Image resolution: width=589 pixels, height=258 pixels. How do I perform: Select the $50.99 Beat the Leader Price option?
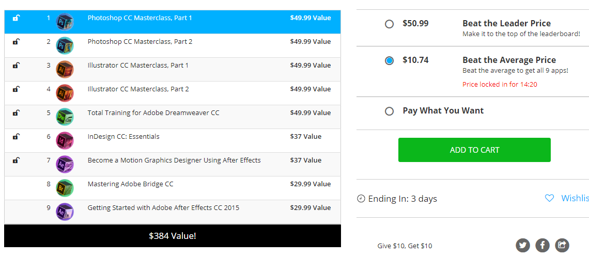click(390, 24)
